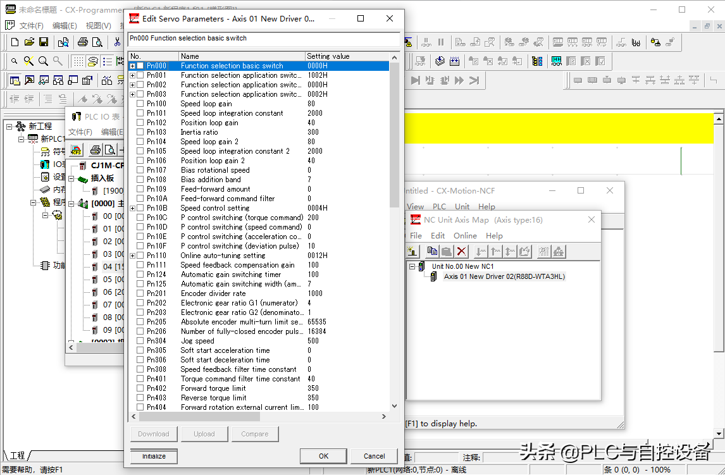Click the Print icon in the main toolbar

[82, 42]
